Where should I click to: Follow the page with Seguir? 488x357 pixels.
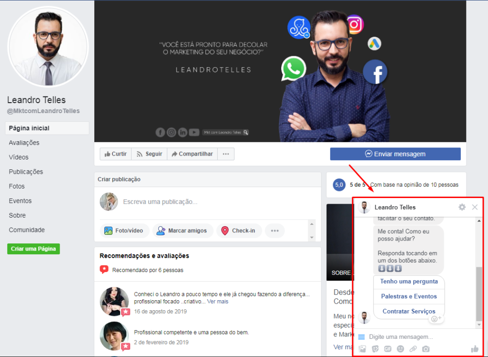tap(149, 154)
